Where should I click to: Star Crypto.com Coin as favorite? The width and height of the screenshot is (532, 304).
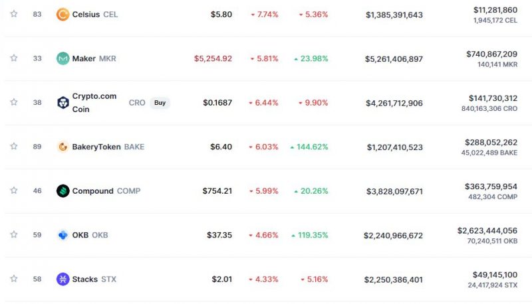(13, 102)
